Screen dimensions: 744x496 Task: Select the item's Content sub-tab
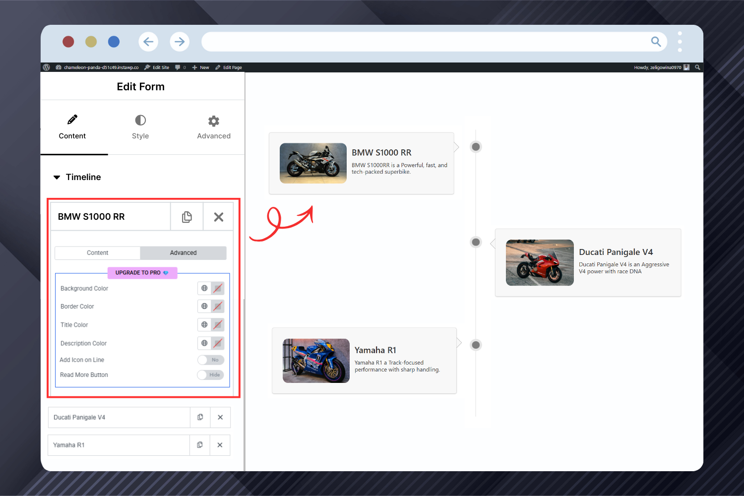point(98,252)
